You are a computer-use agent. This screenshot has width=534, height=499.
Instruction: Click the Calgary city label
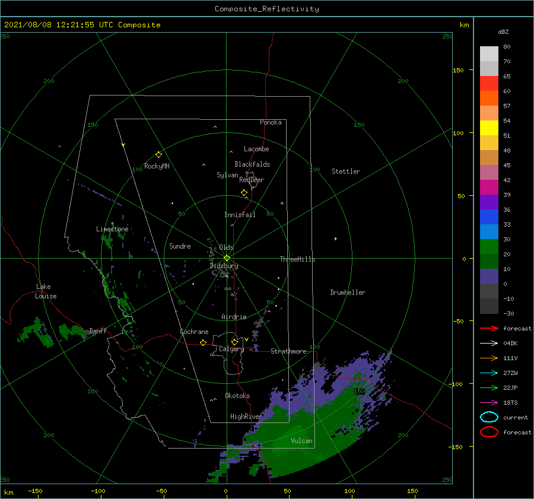coord(231,349)
